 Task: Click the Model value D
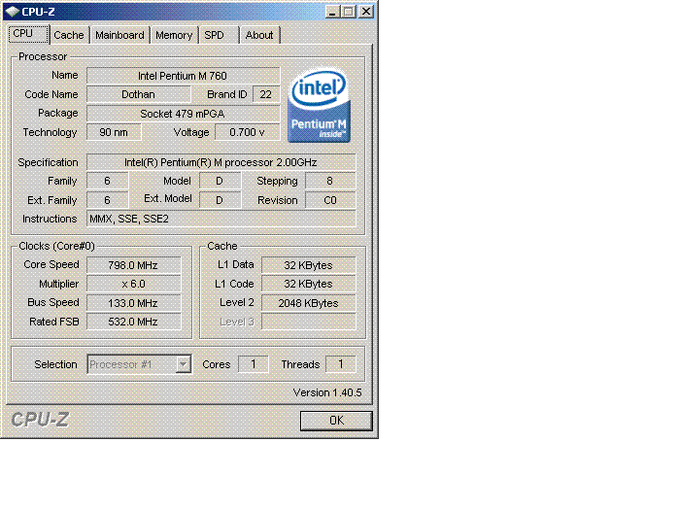[220, 181]
